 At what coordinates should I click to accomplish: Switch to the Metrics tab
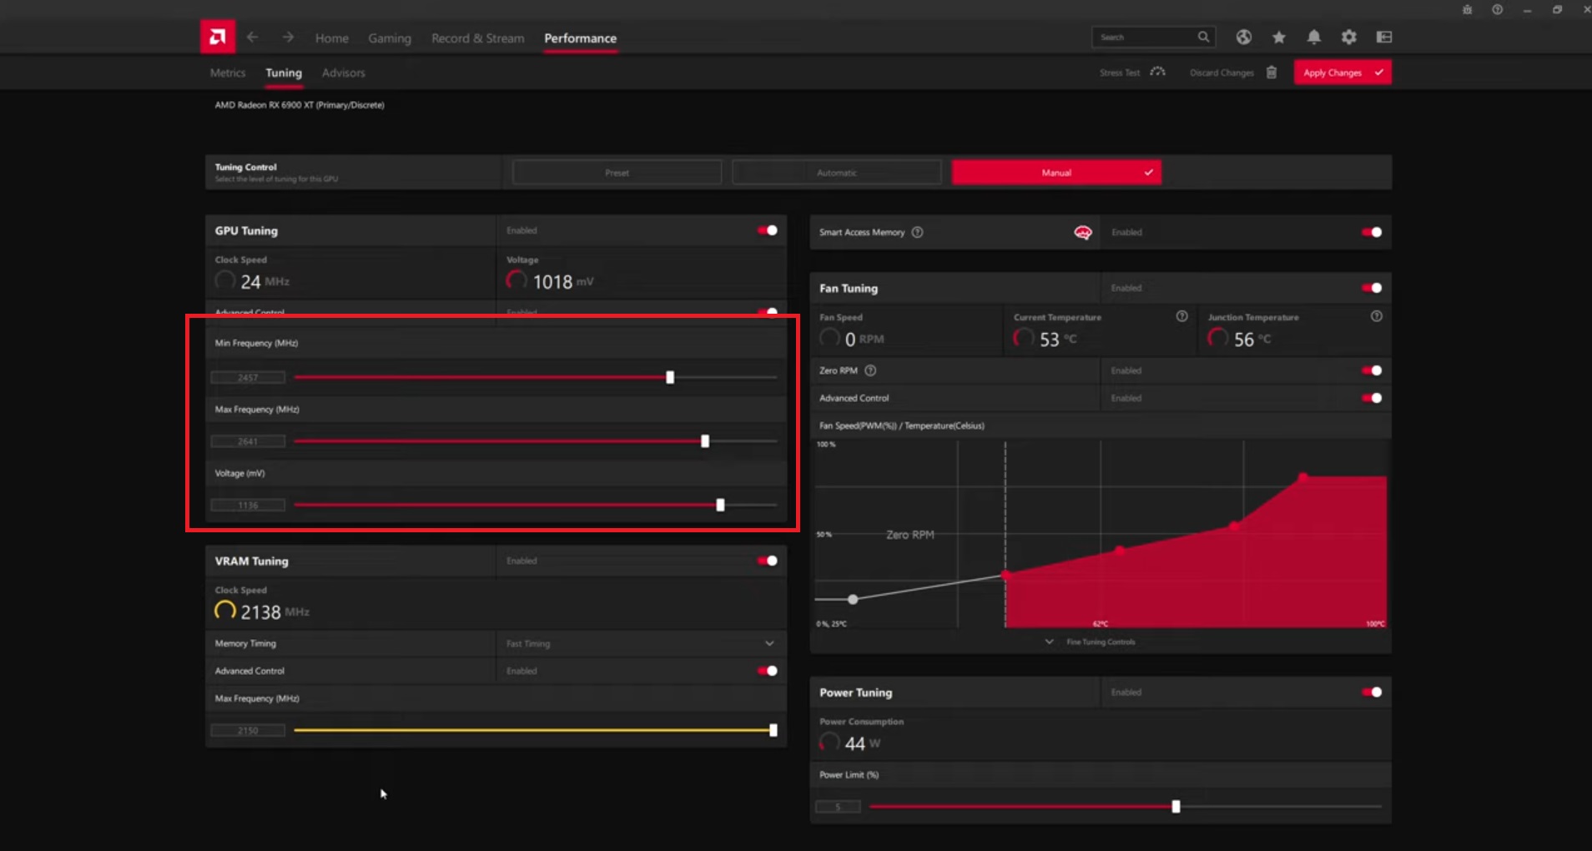pos(228,73)
